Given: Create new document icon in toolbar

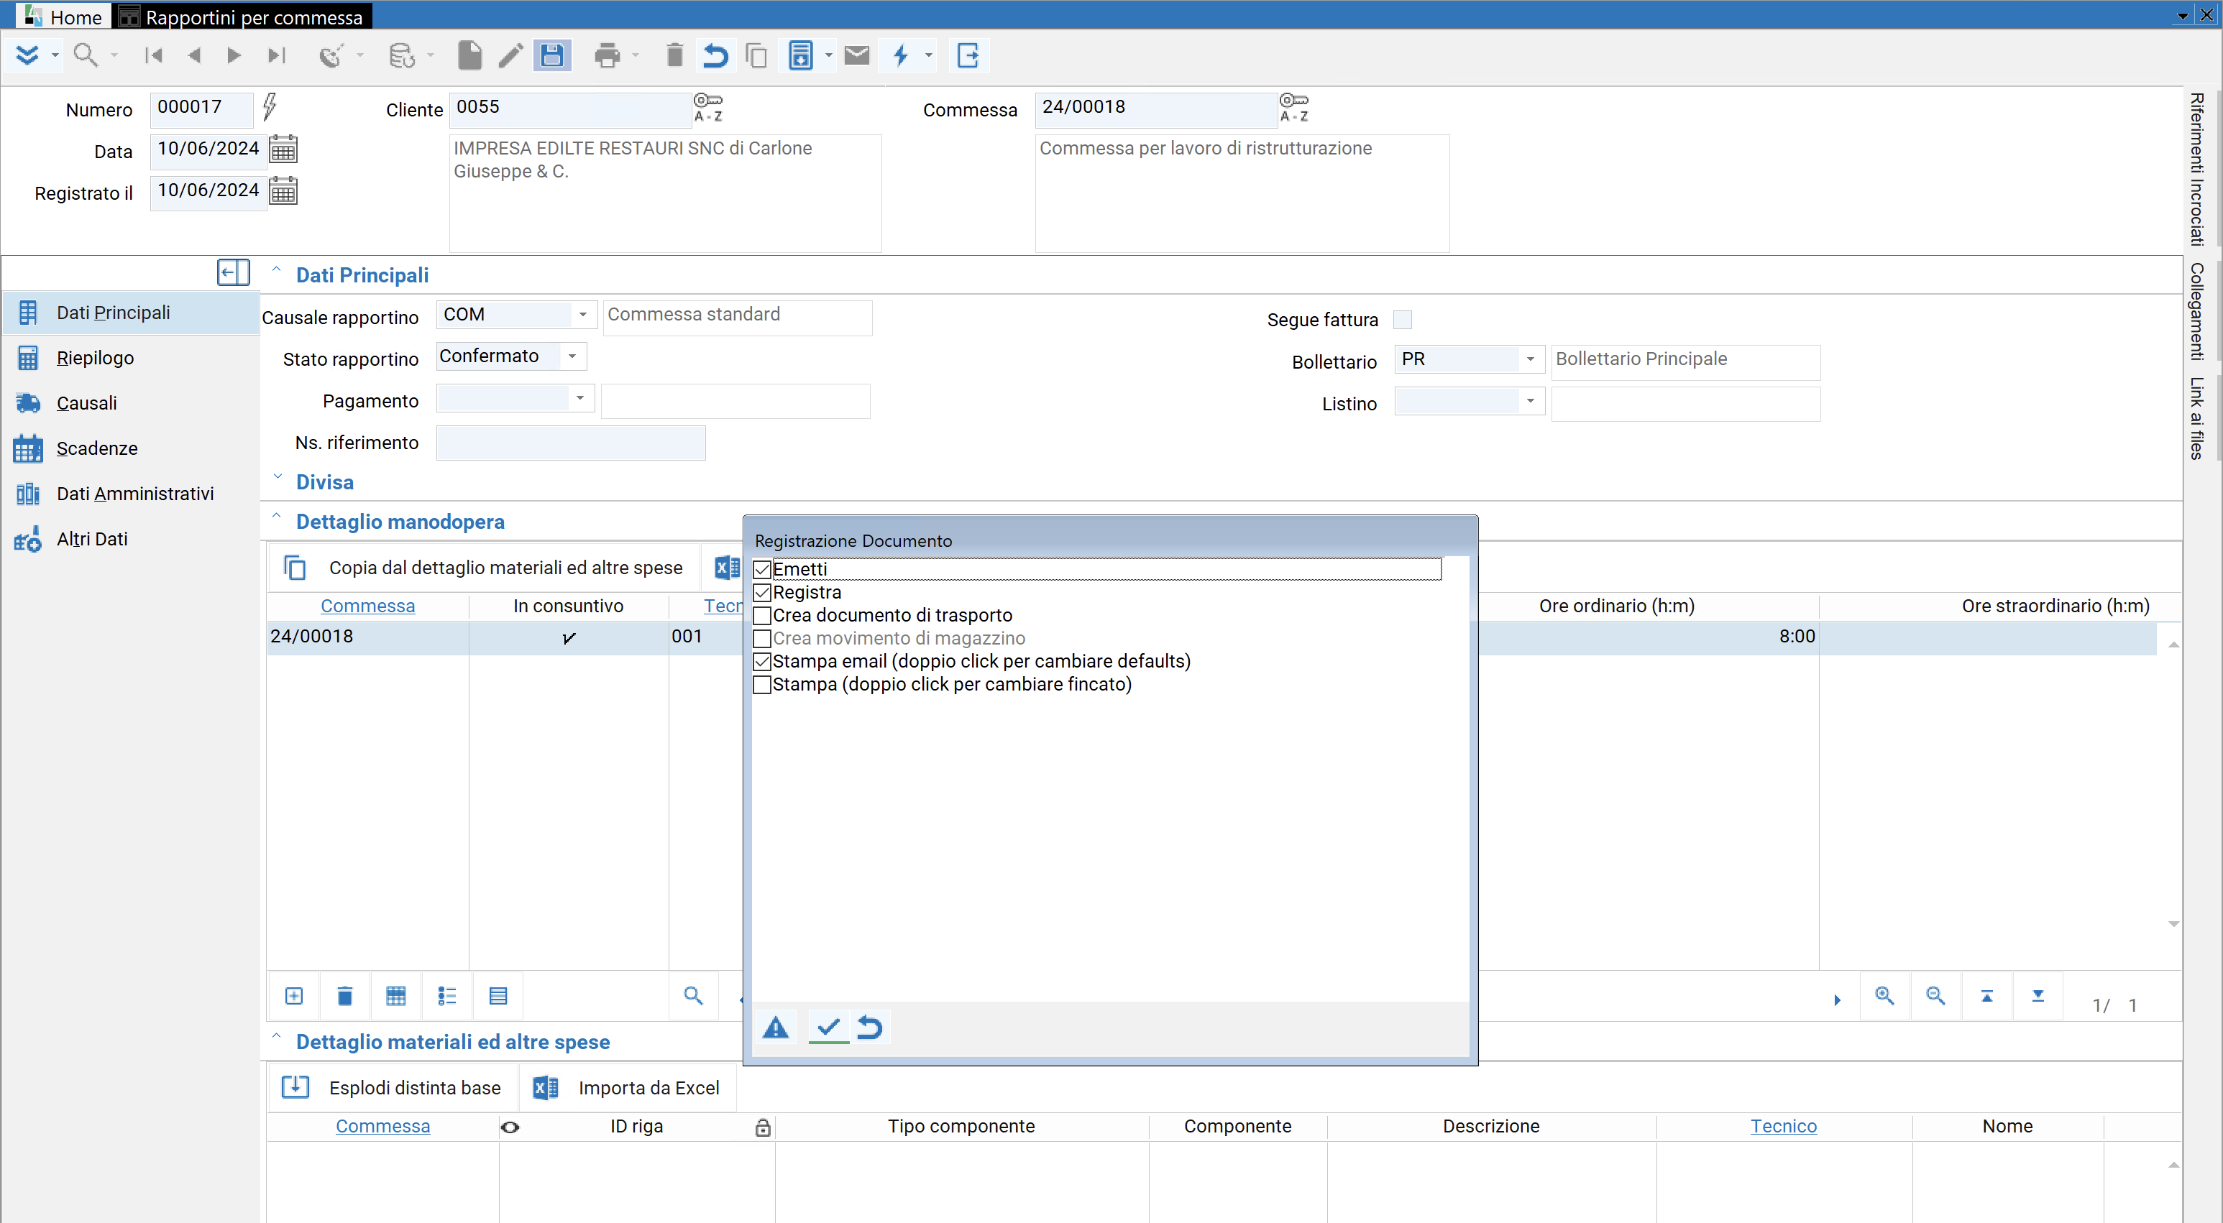Looking at the screenshot, I should (469, 55).
